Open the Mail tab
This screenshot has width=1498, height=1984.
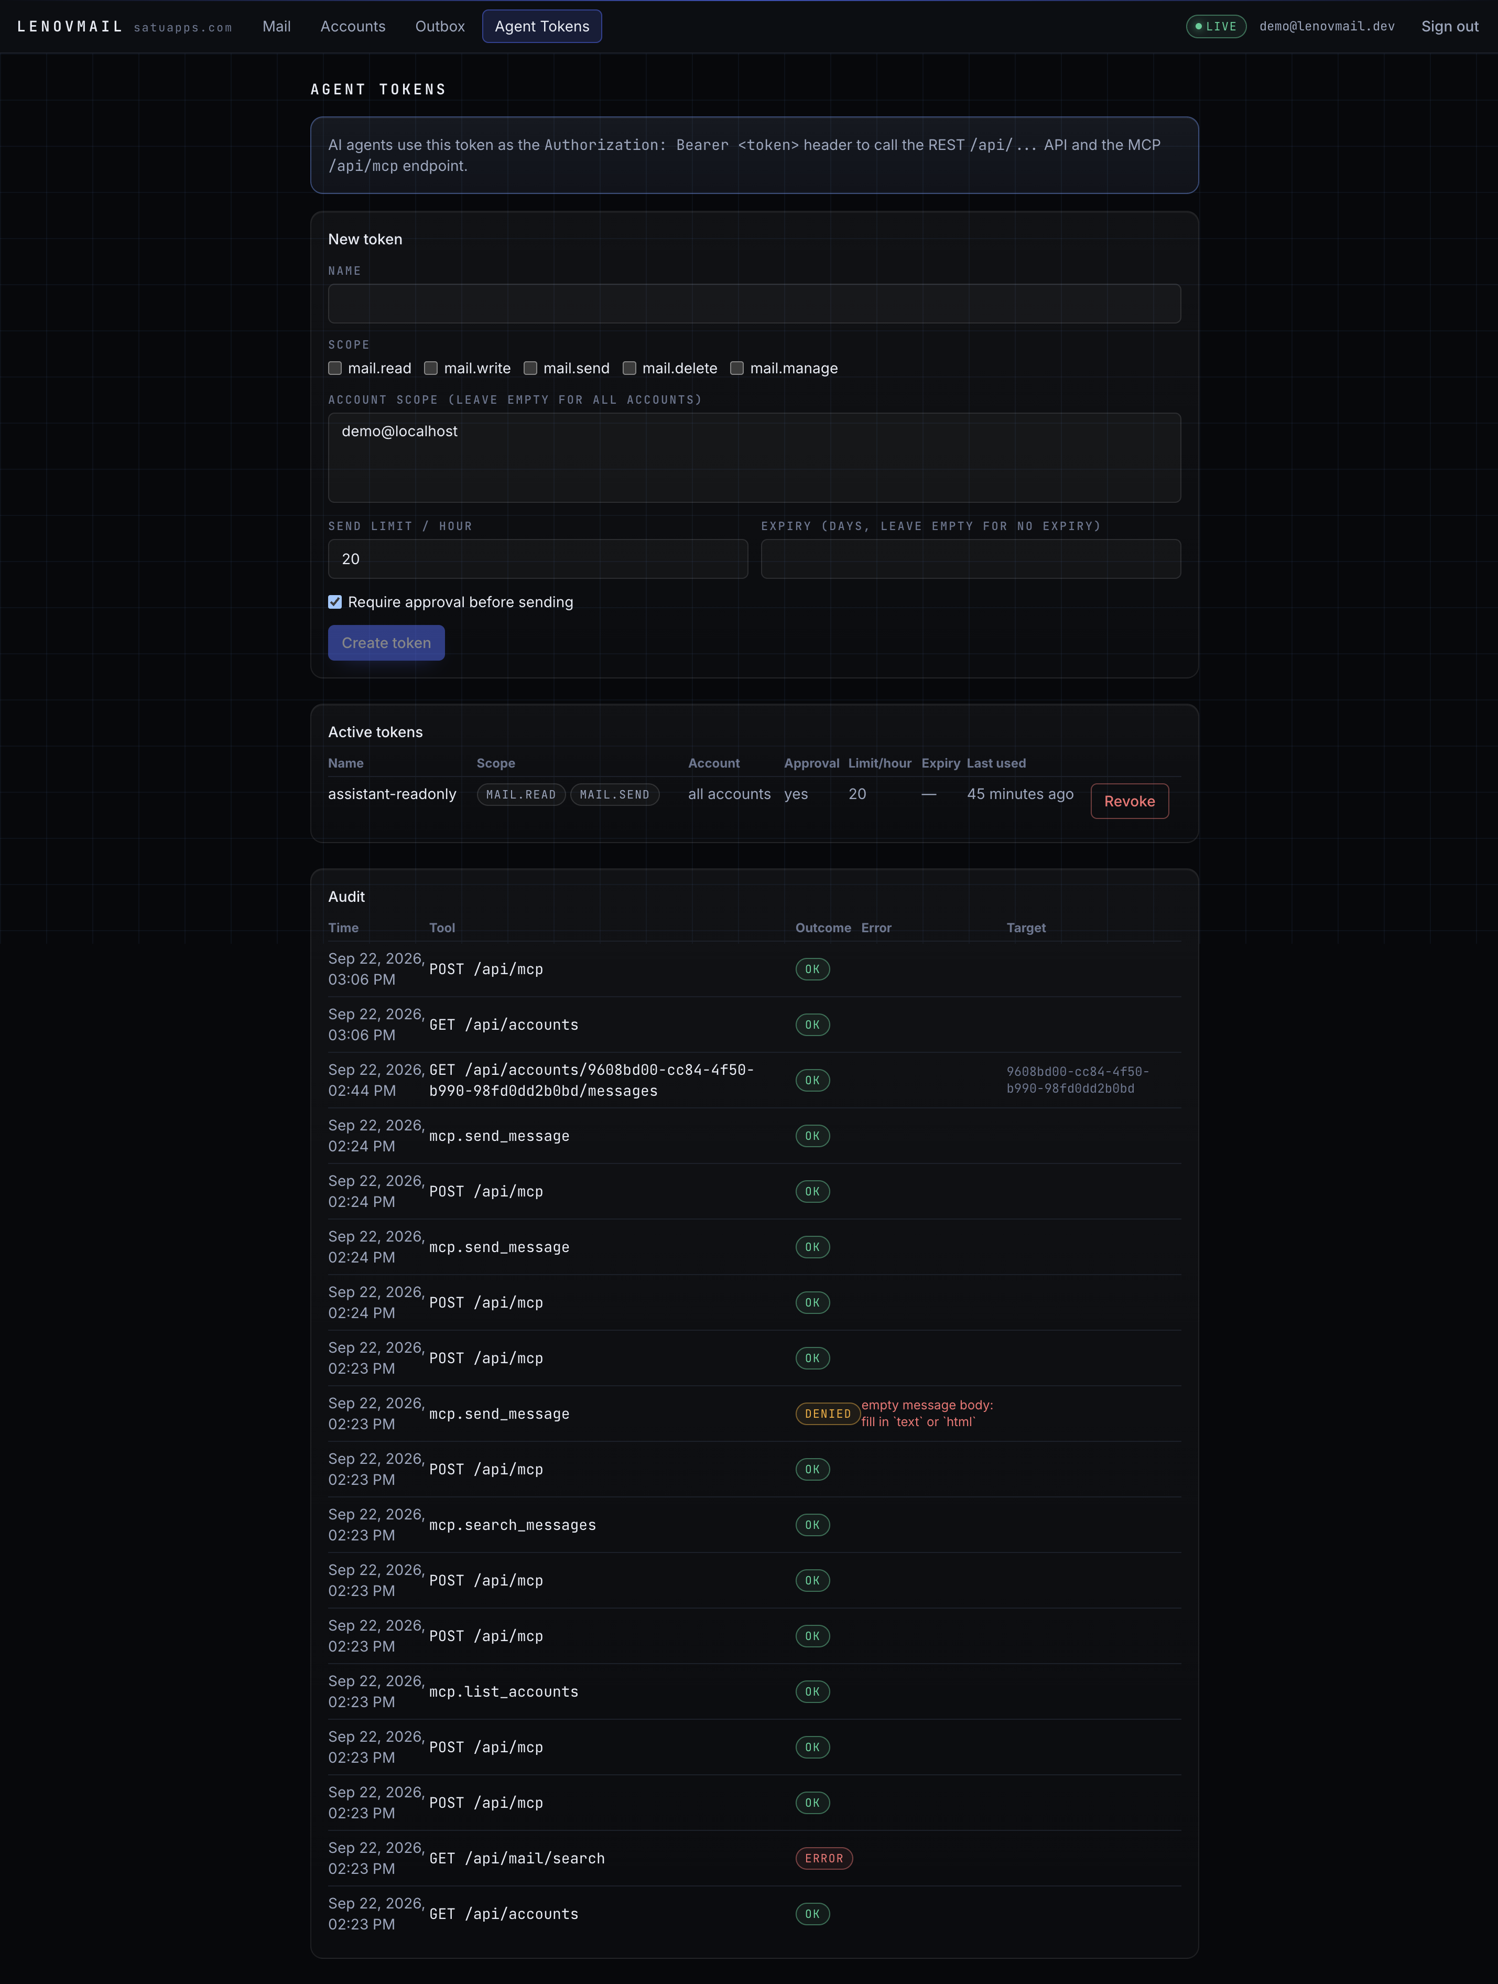tap(276, 26)
